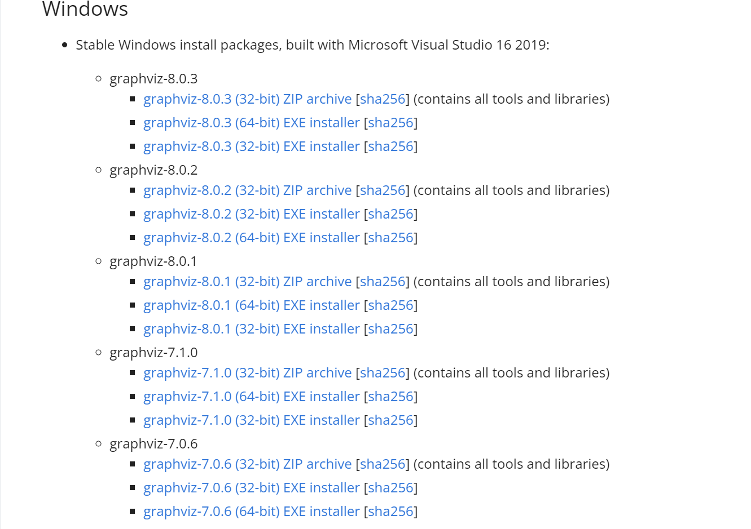Click the 'Stable Windows install packages' sentence
This screenshot has width=751, height=529.
pyautogui.click(x=313, y=45)
